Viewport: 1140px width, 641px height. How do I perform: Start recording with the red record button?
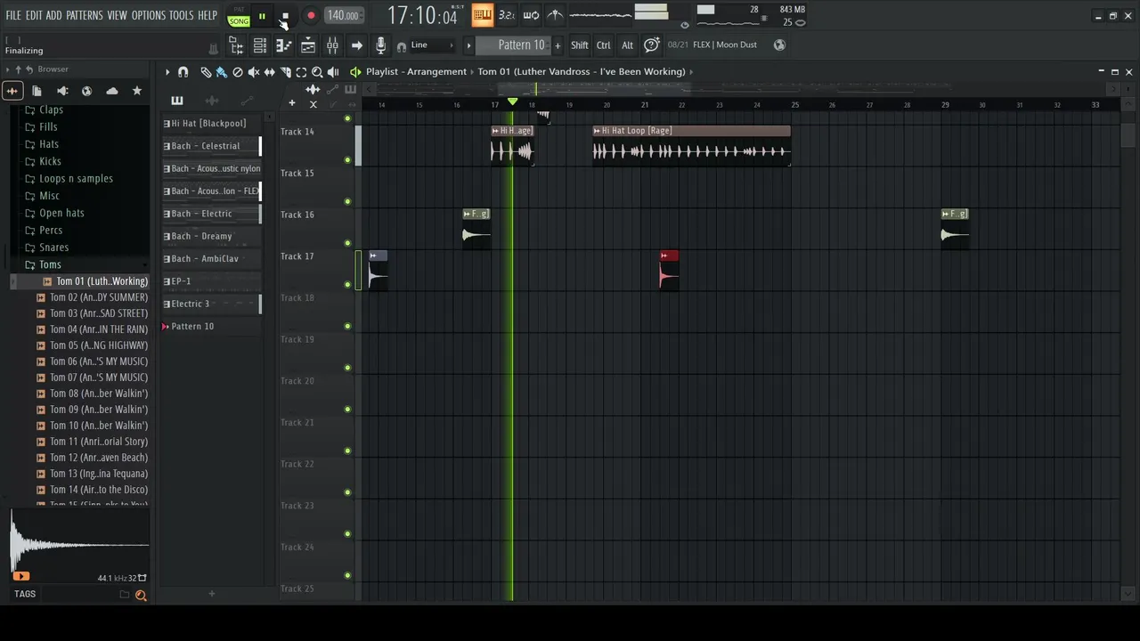coord(311,16)
